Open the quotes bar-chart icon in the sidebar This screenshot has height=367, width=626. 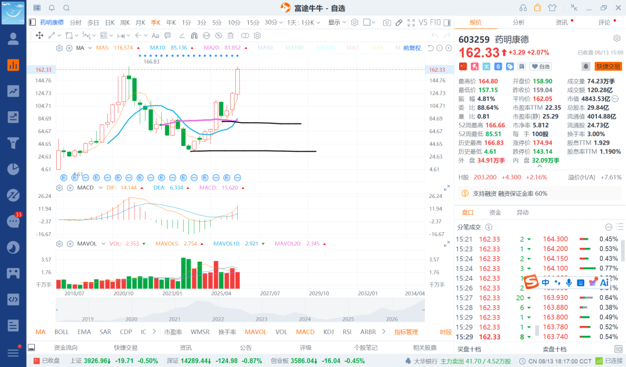coord(13,65)
